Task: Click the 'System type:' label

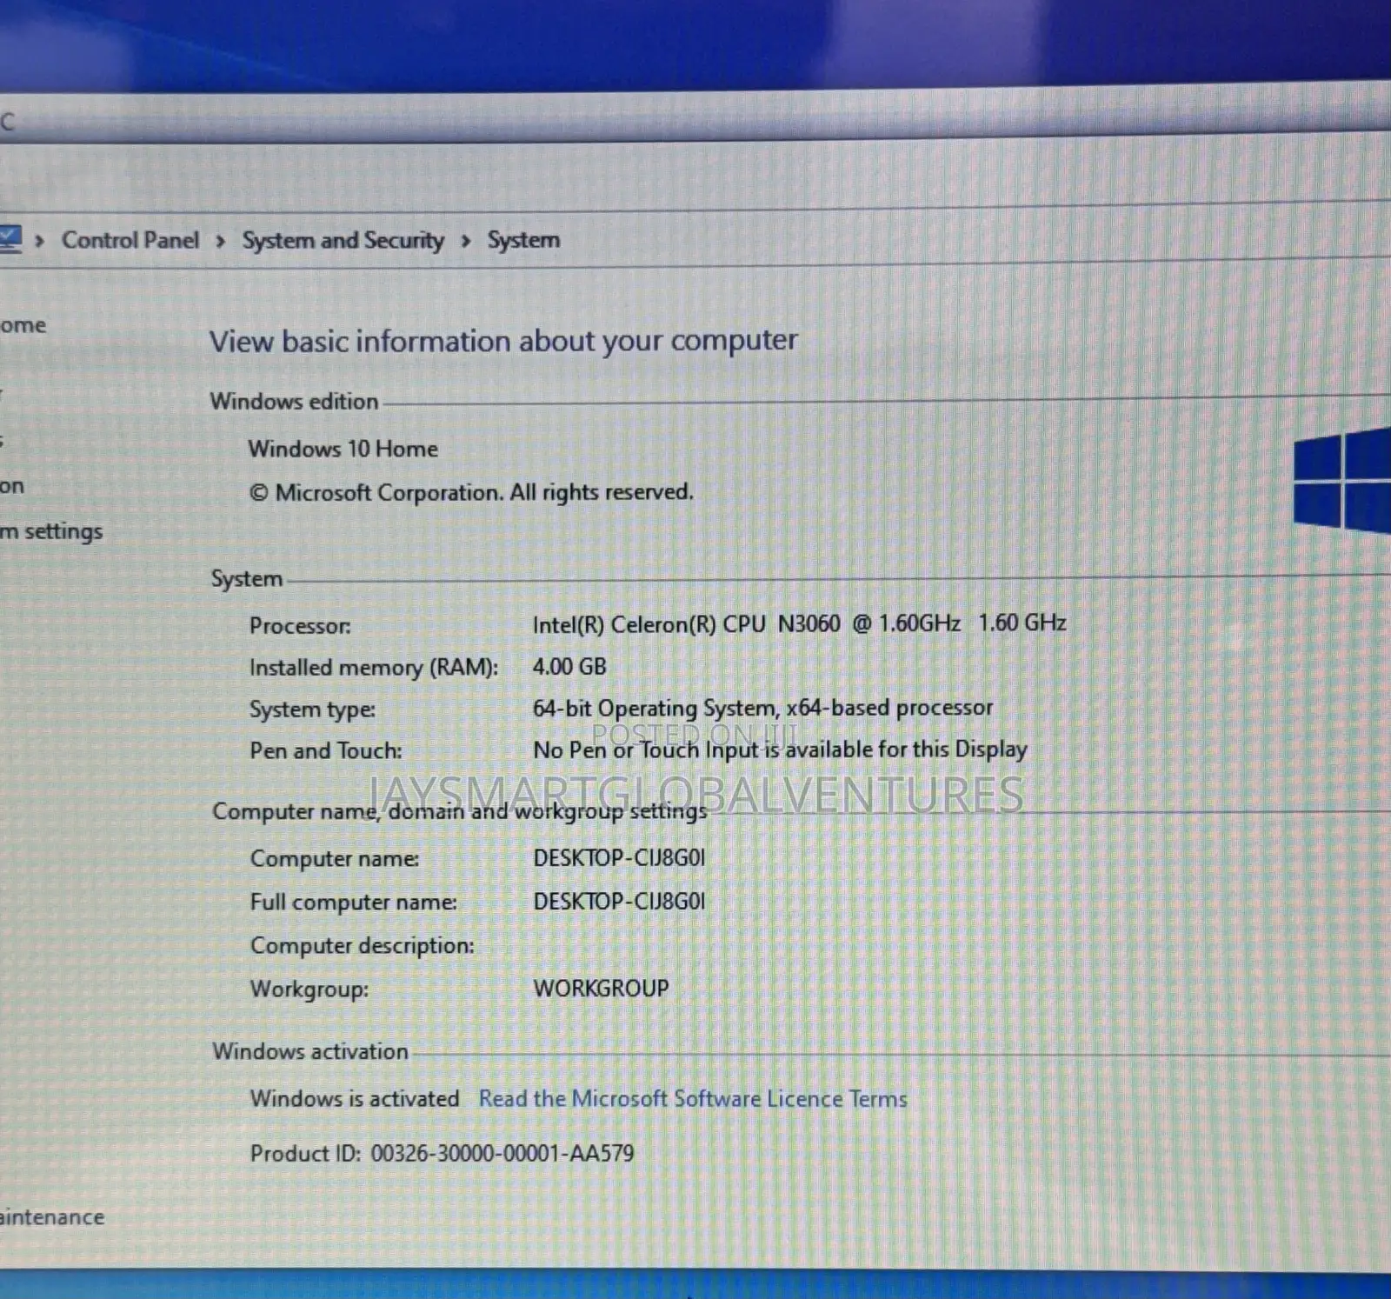Action: 312,709
